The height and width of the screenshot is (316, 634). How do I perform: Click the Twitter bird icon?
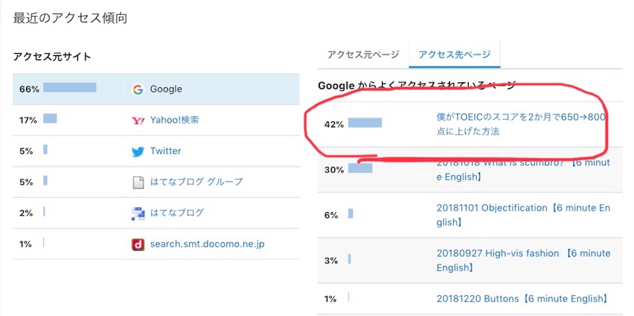[138, 152]
